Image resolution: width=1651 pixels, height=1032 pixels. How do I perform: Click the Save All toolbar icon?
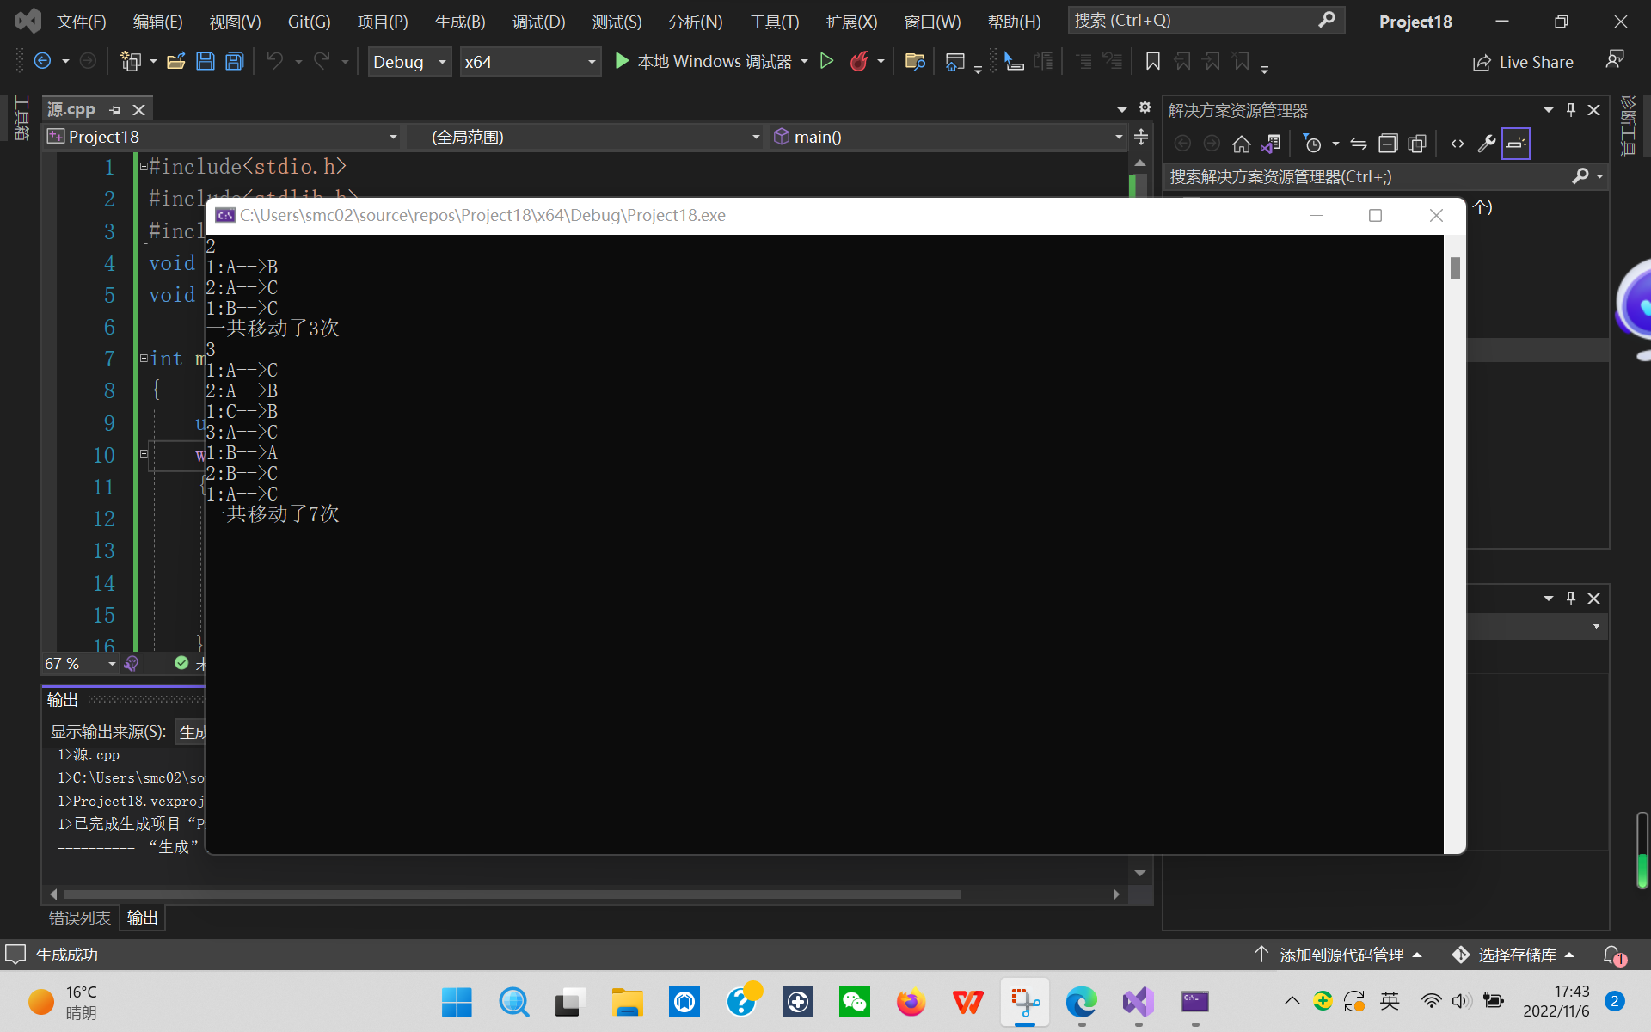234,61
